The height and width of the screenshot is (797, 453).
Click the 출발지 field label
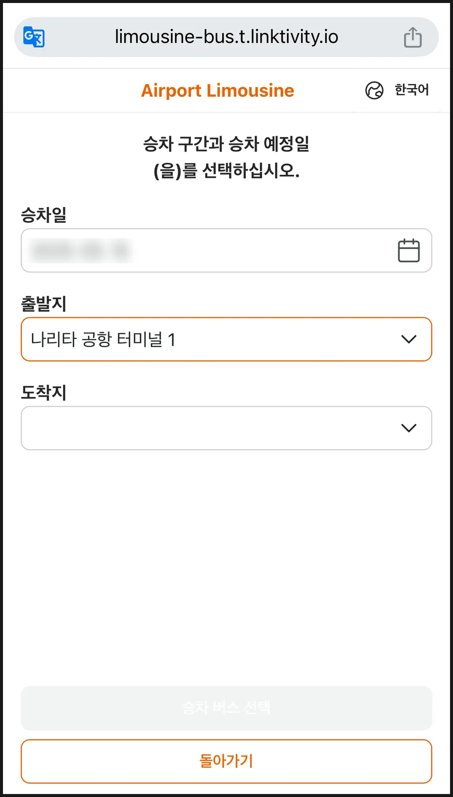click(x=44, y=303)
